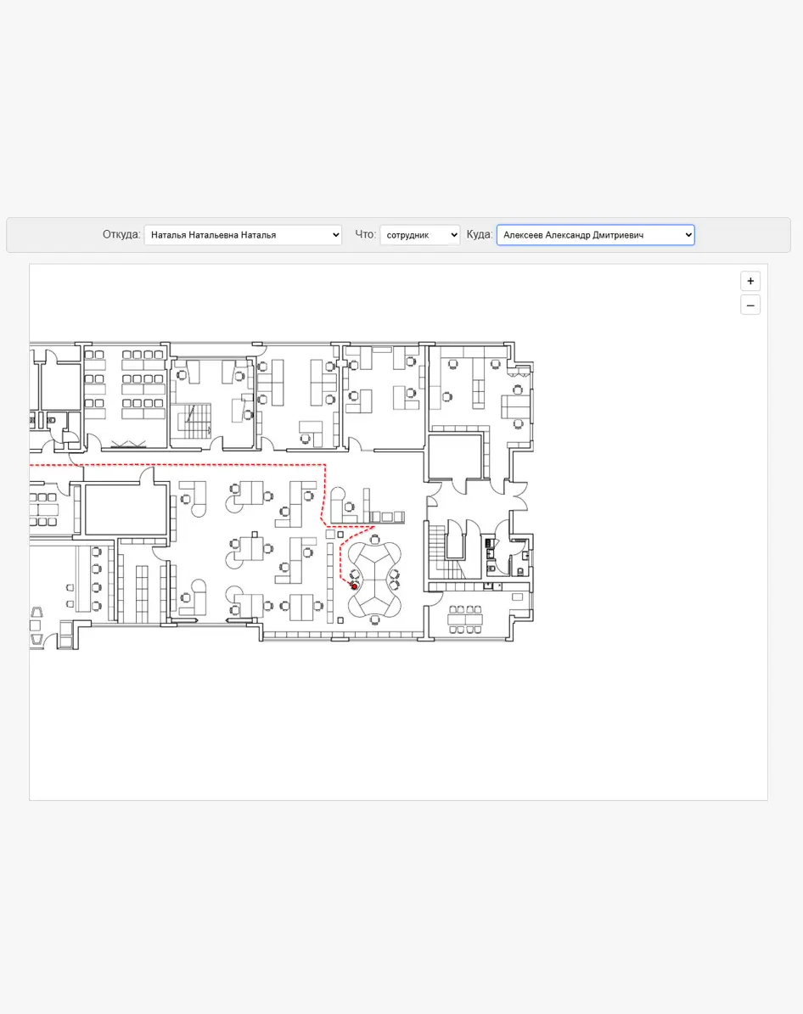Click the 'Что:' label text
803x1014 pixels.
365,235
